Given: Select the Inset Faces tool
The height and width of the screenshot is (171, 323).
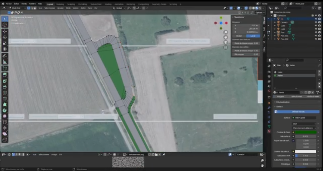Looking at the screenshot, I should (5, 81).
